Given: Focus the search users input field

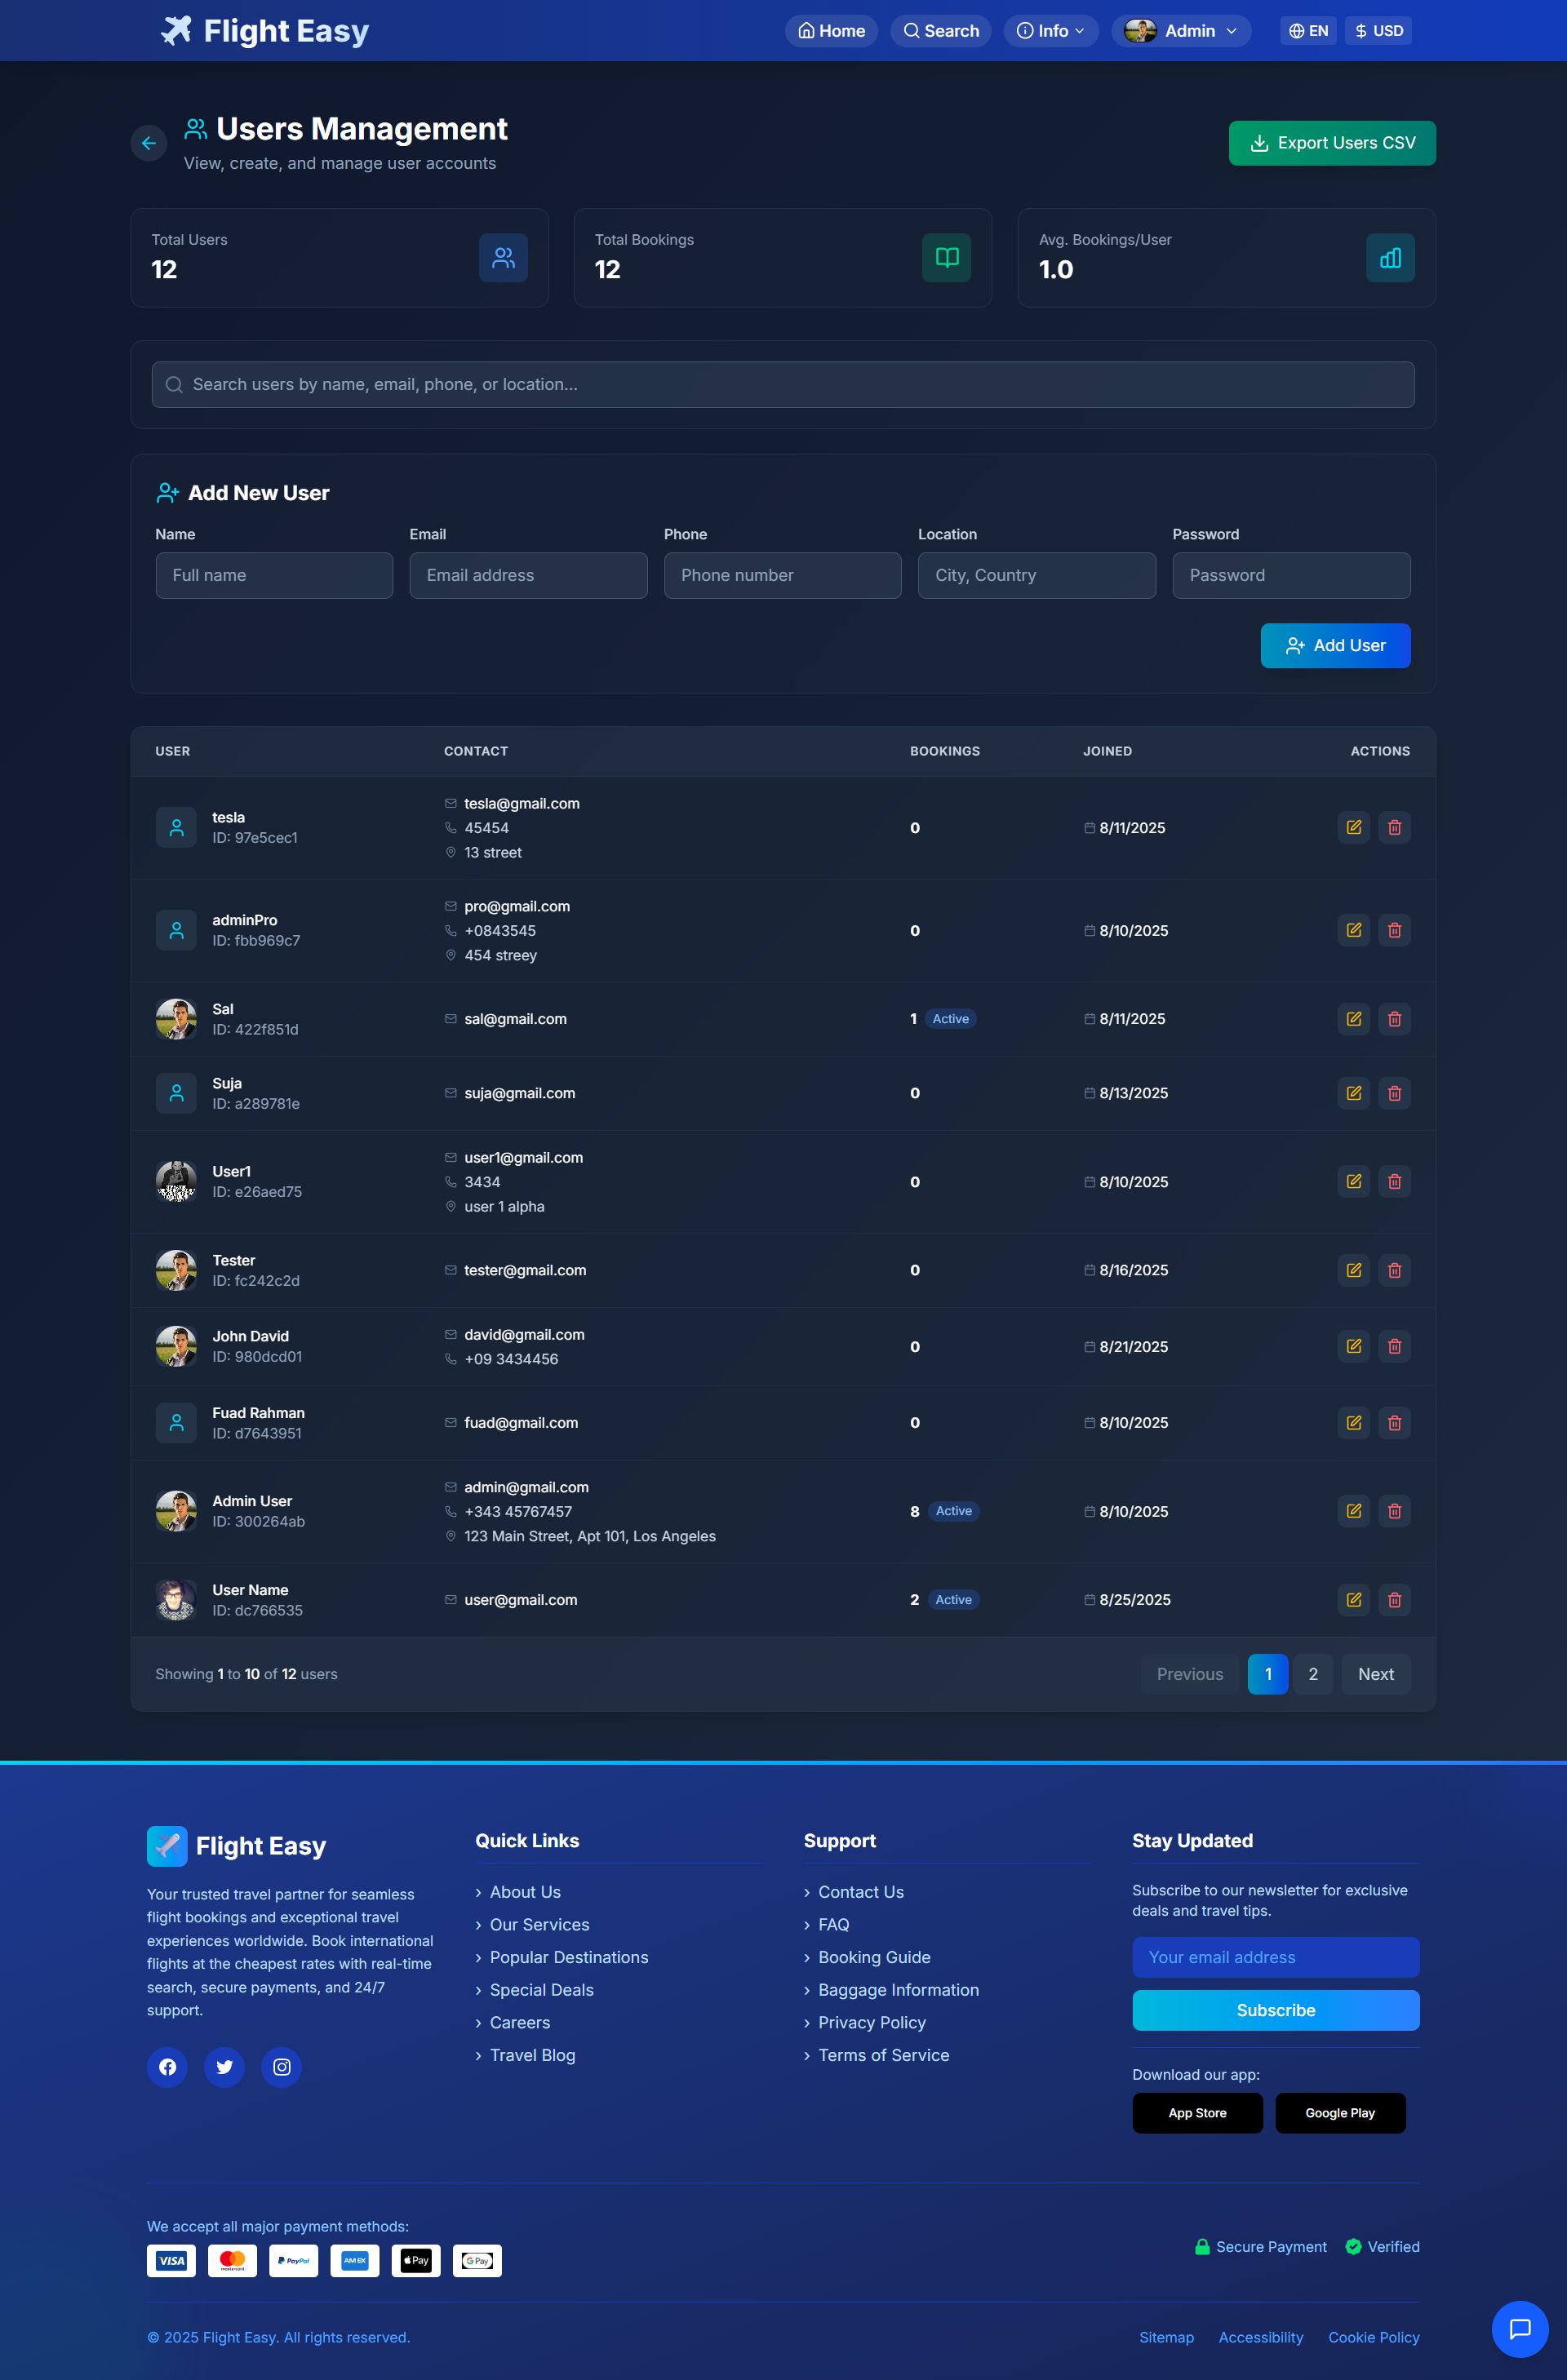Looking at the screenshot, I should pyautogui.click(x=782, y=384).
